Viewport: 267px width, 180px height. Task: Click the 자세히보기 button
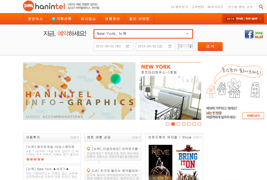tap(253, 116)
